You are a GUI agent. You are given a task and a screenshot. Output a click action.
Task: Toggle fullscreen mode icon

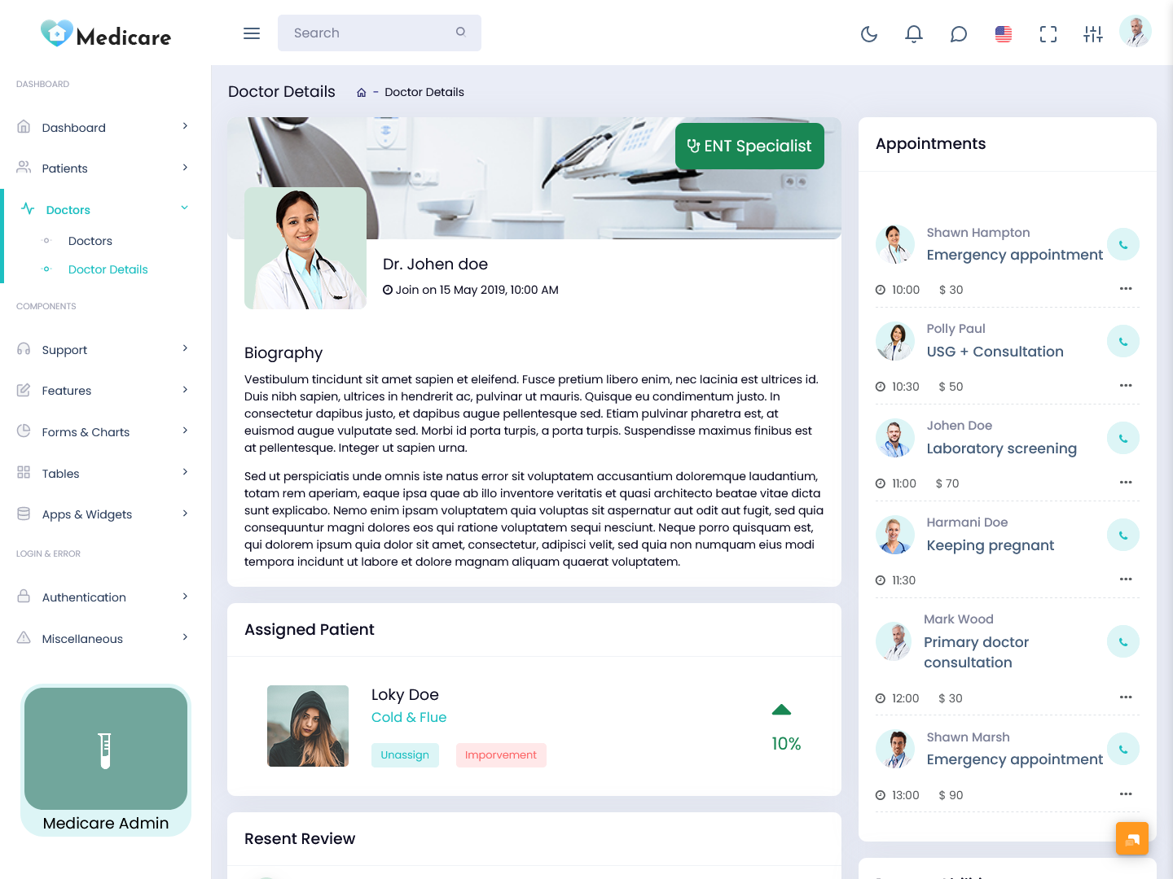1048,33
